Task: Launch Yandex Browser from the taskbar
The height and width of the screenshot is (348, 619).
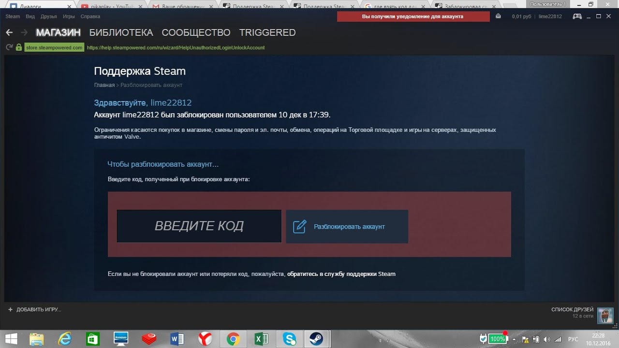Action: [205, 339]
